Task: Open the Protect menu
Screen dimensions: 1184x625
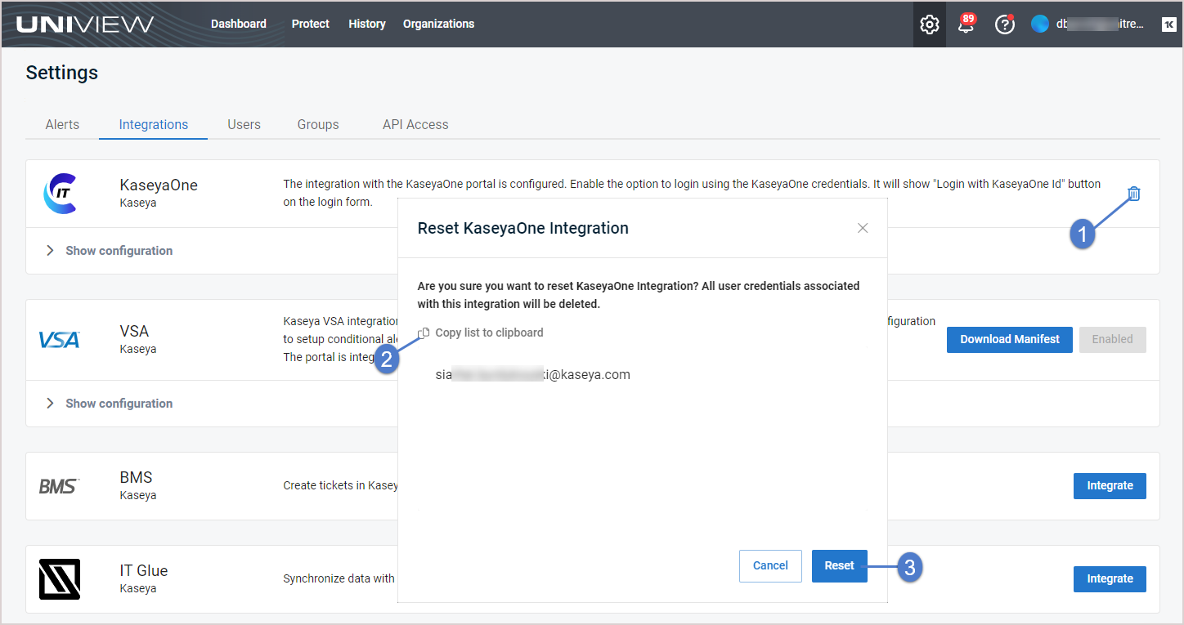Action: pyautogui.click(x=311, y=24)
